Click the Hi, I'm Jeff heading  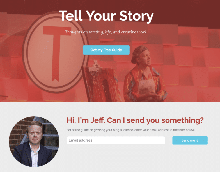135,120
